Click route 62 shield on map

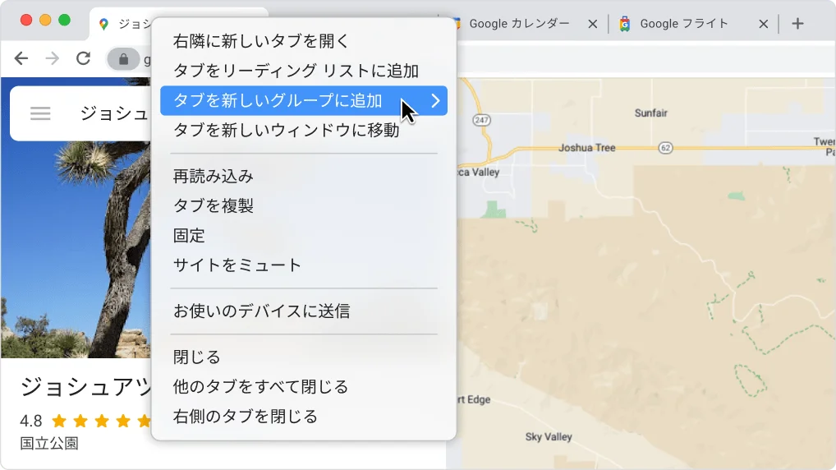coord(665,148)
